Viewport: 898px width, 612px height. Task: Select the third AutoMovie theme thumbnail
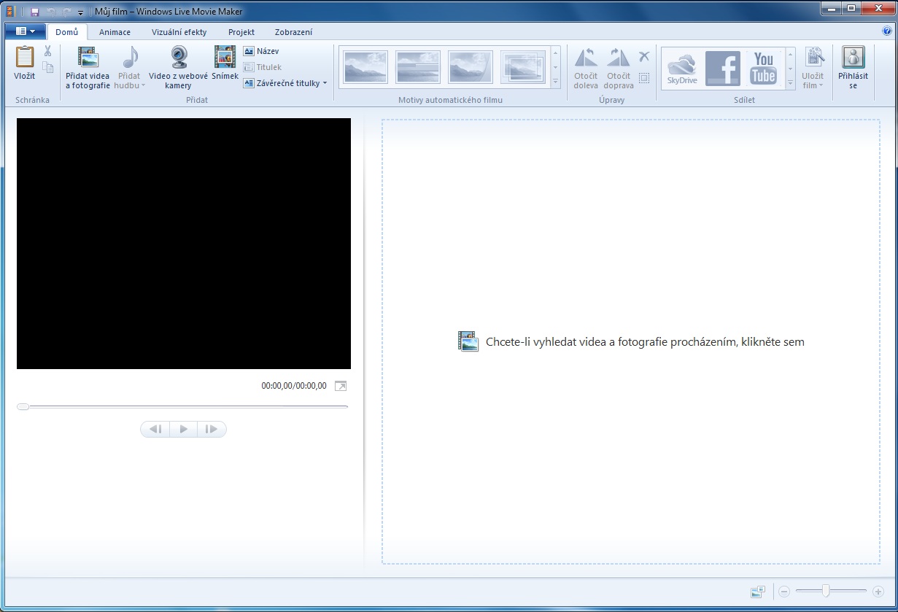click(x=471, y=67)
